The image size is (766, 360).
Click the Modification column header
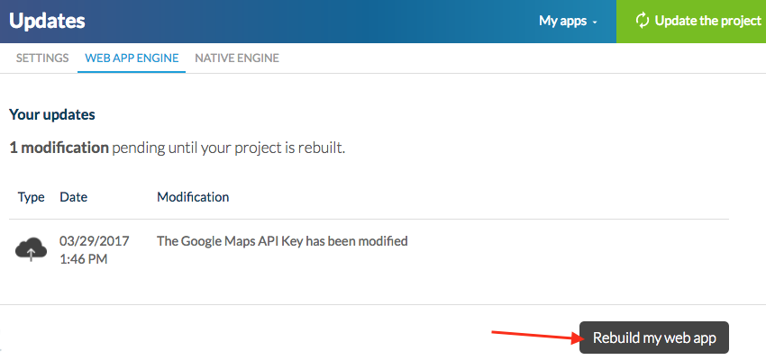[193, 196]
